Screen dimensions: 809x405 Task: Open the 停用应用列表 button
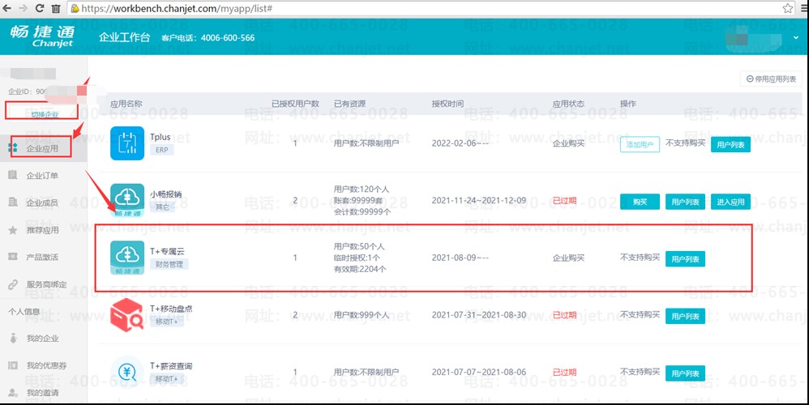(771, 79)
